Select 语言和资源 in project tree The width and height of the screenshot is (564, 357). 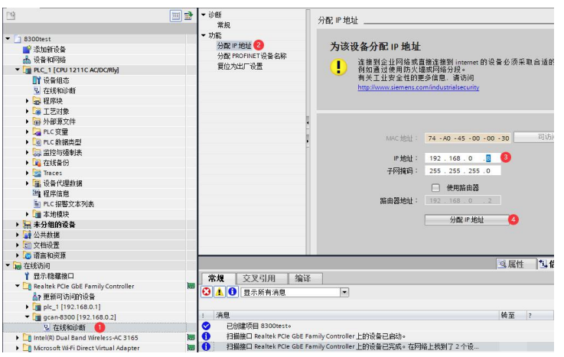pos(50,255)
